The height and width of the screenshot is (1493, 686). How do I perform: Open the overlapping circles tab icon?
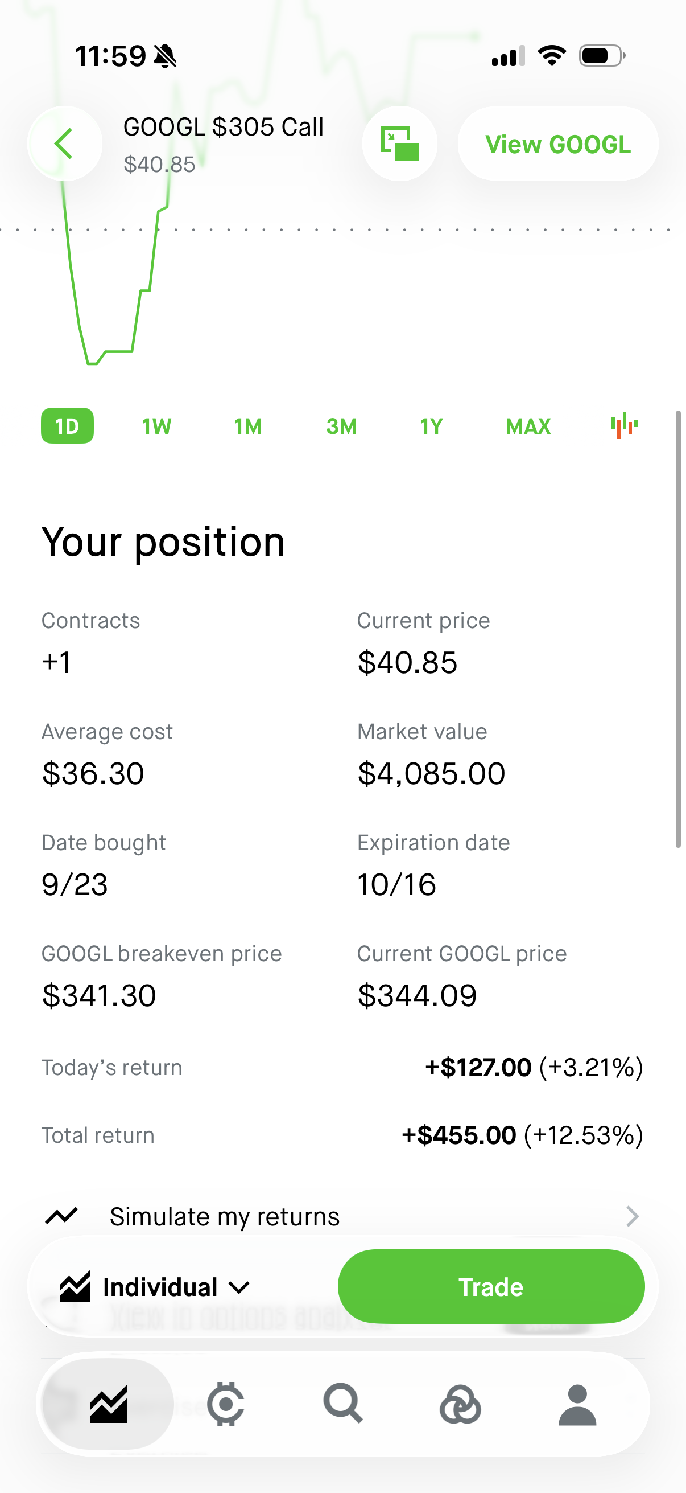pos(460,1404)
